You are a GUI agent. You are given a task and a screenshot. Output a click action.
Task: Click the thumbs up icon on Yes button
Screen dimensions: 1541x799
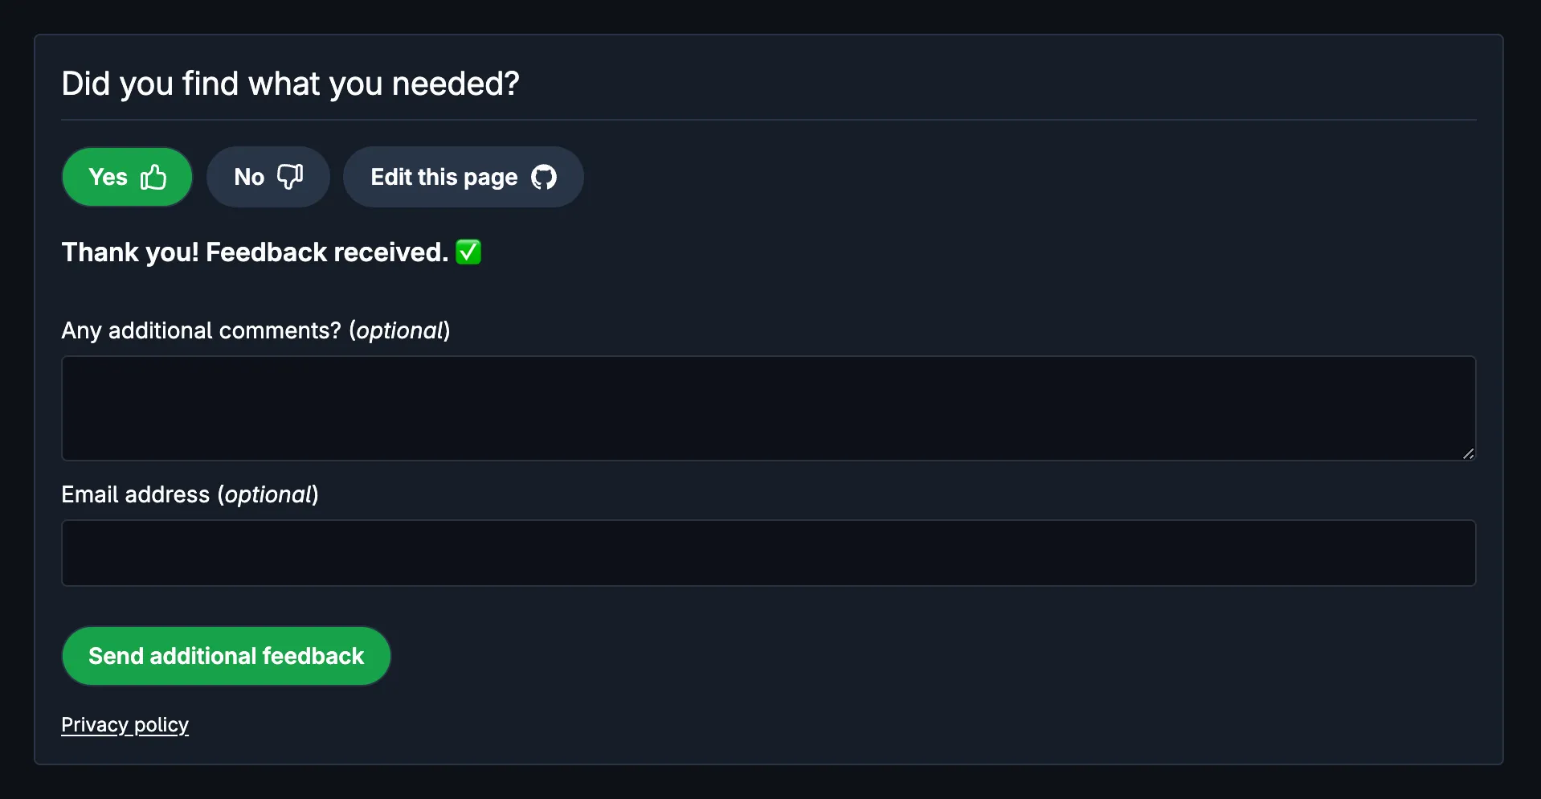pyautogui.click(x=153, y=176)
